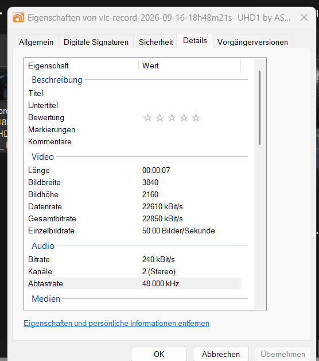This screenshot has width=319, height=361.
Task: Select the Bewertung property label
Action: [x=46, y=118]
